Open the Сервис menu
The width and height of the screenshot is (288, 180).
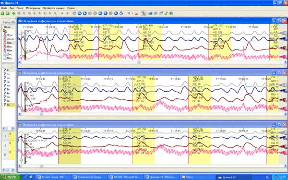(71, 8)
